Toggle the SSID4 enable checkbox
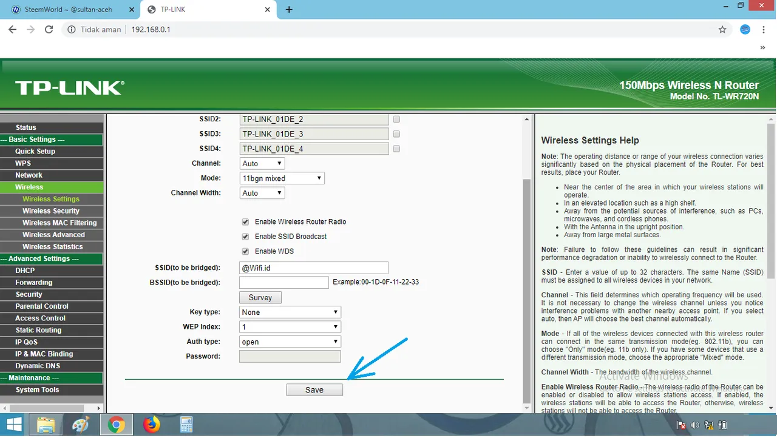Viewport: 777px width, 438px height. pyautogui.click(x=396, y=149)
